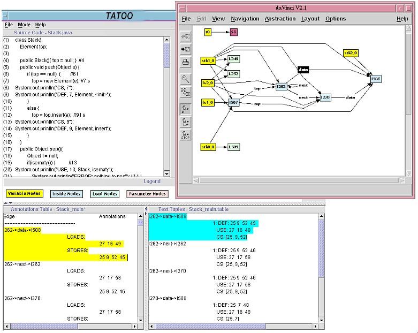Open TATOO File menu
The image size is (418, 333).
[9, 25]
